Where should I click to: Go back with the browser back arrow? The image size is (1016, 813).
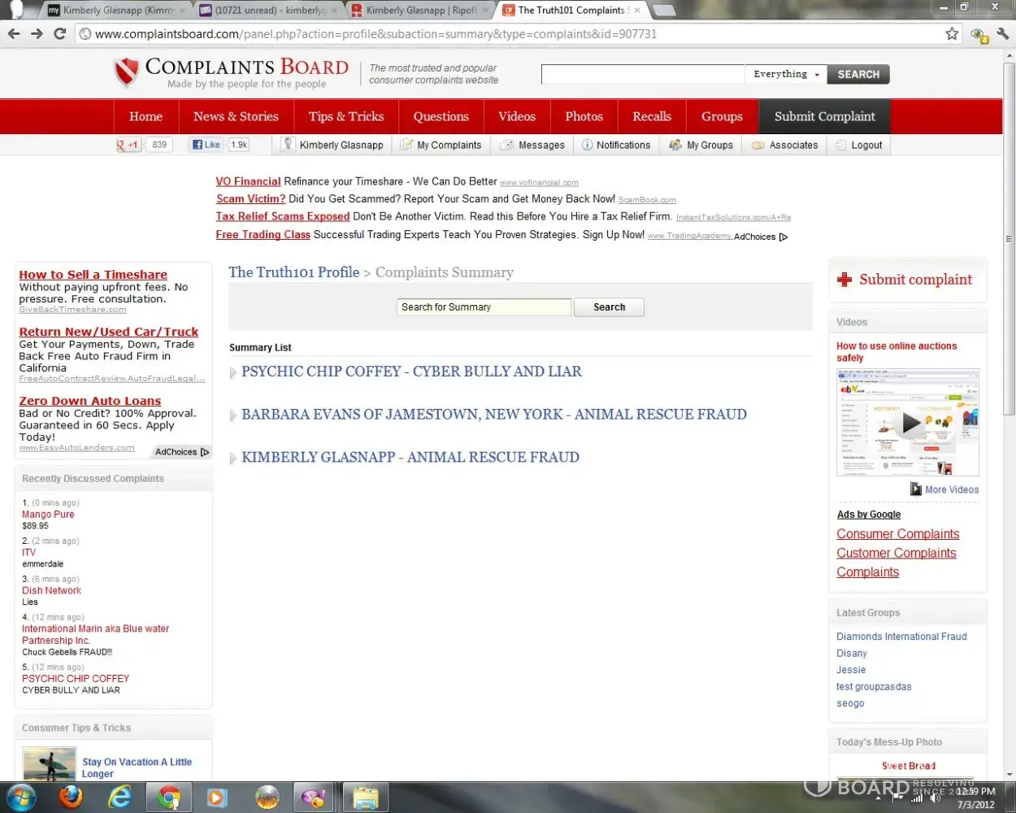coord(14,33)
